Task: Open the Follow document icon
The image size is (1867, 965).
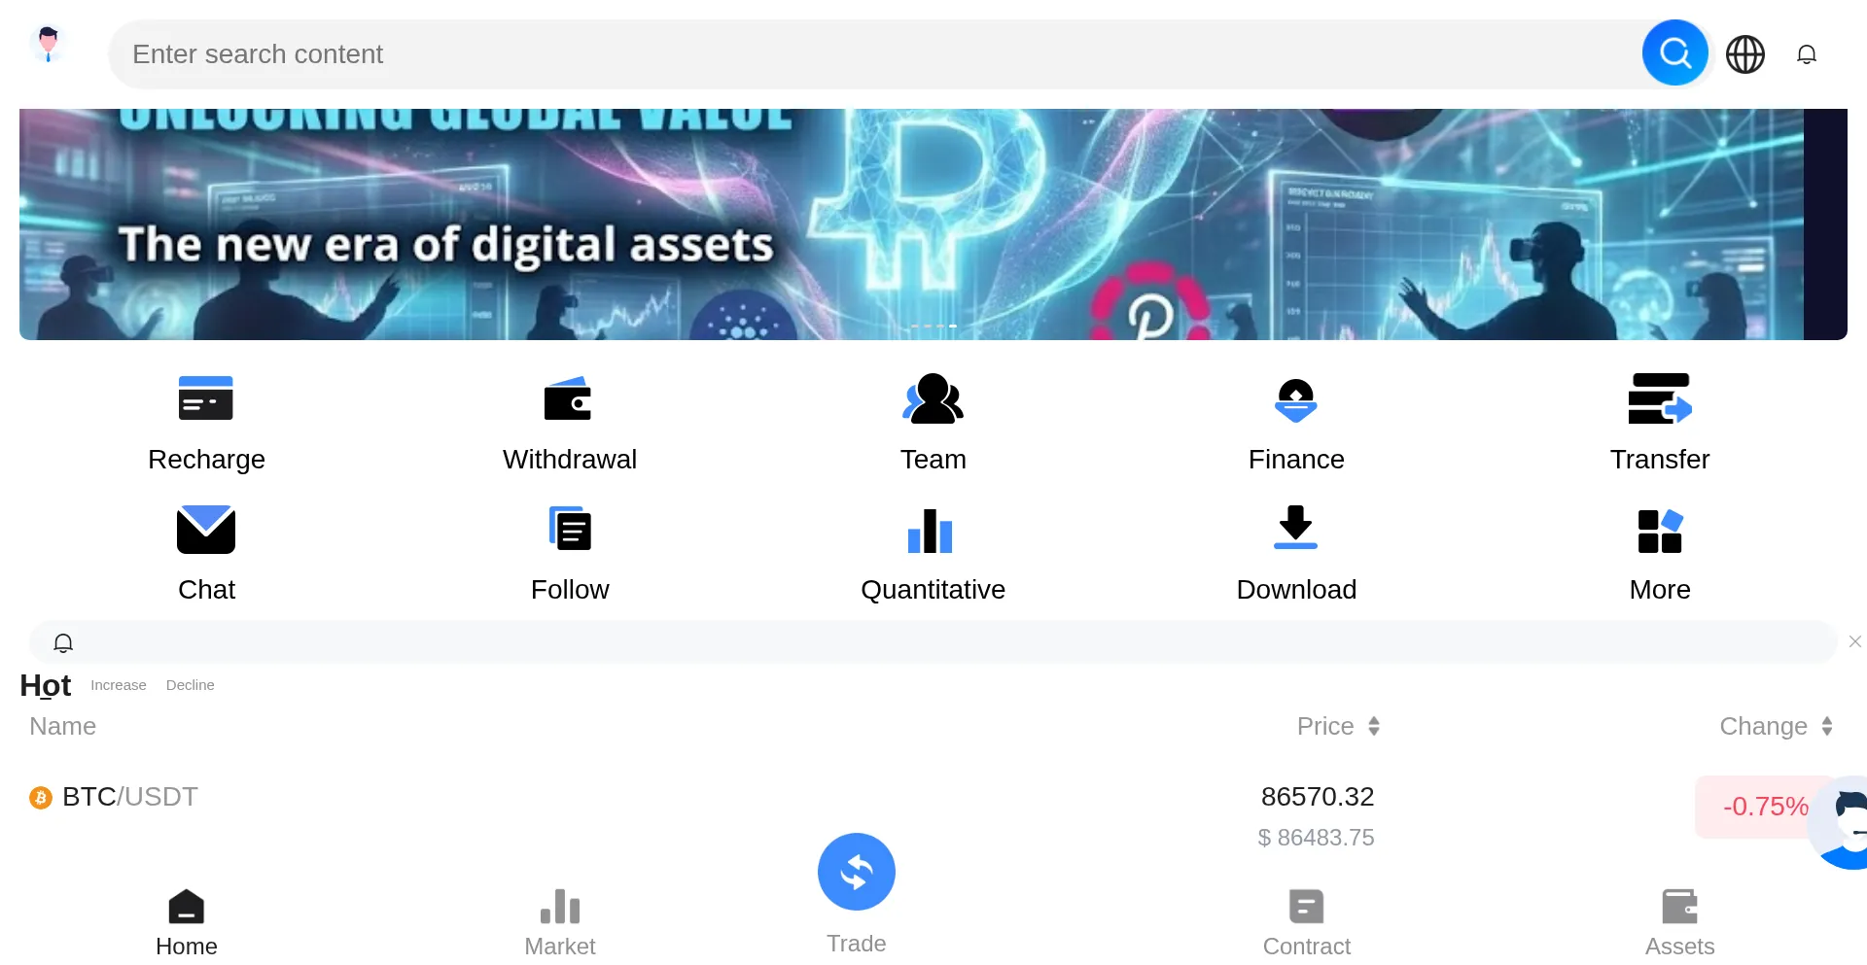Action: tap(569, 530)
